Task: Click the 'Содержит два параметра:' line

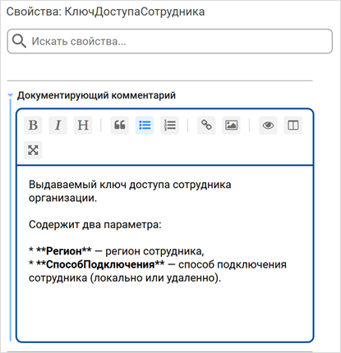Action: point(95,225)
